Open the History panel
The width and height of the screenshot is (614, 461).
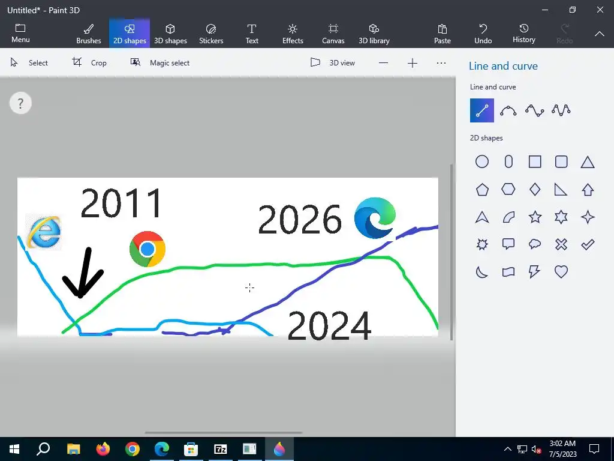pos(524,33)
